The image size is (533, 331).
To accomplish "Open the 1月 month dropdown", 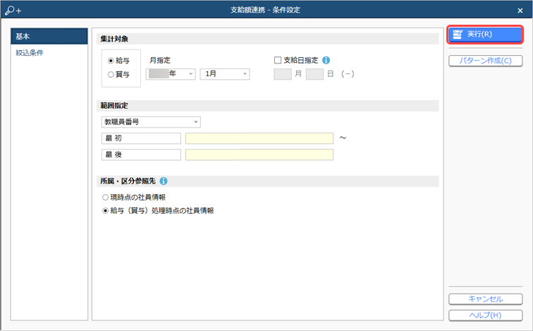I will coord(225,74).
